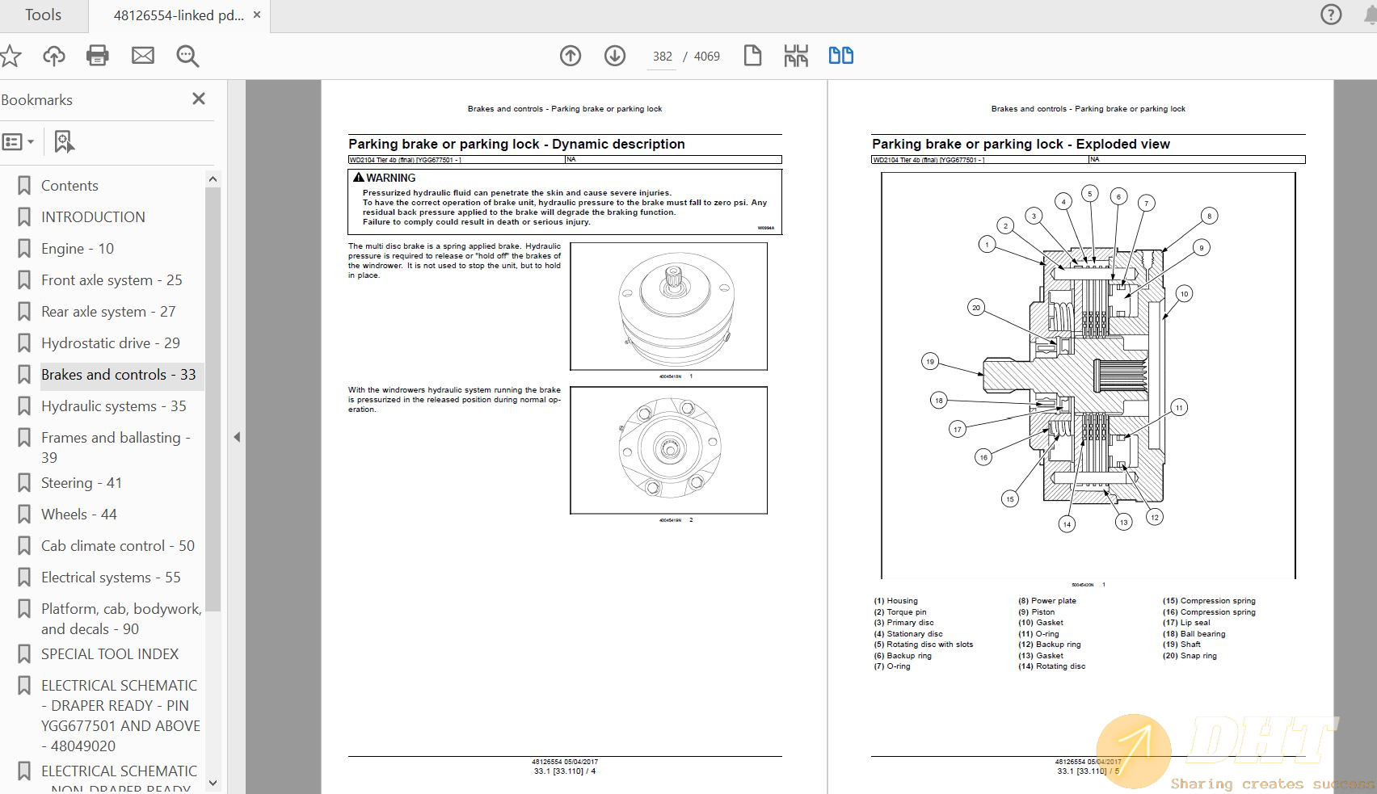Open the Hydraulic systems - 35 bookmark
This screenshot has width=1377, height=794.
point(114,406)
